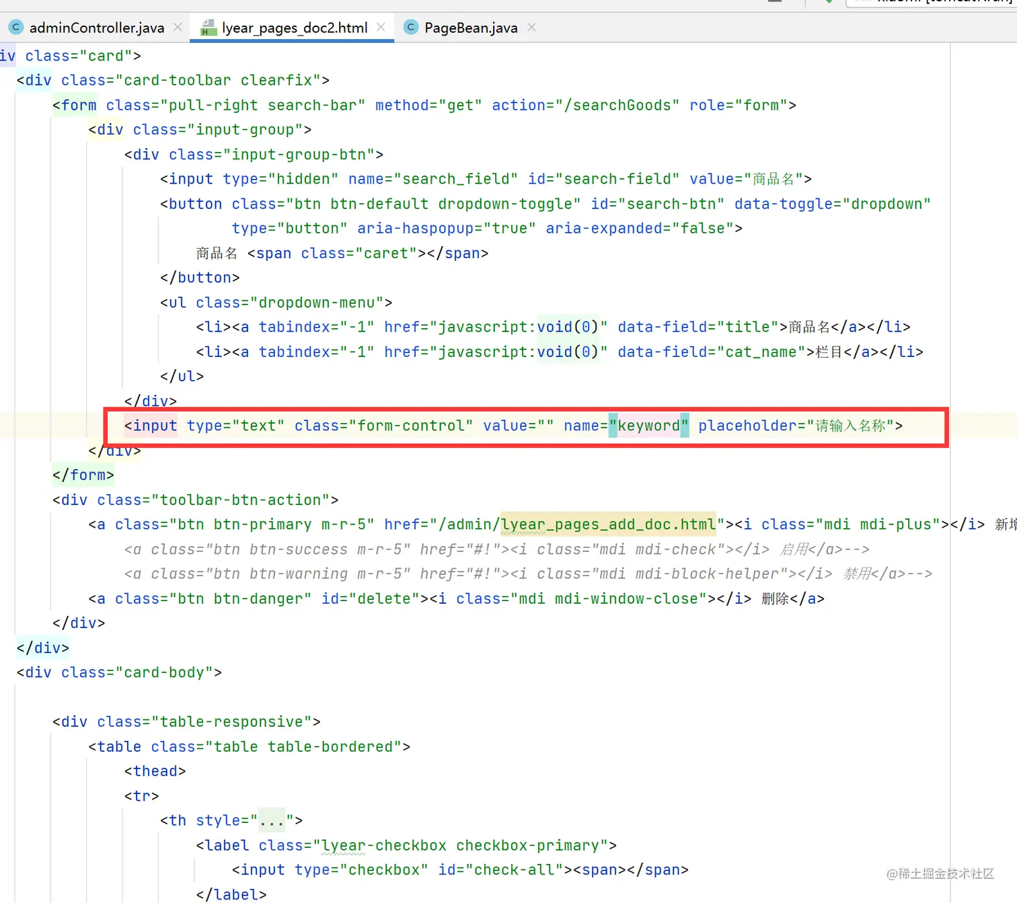Click the type="hidden" attribute
1017x903 pixels.
tap(281, 179)
